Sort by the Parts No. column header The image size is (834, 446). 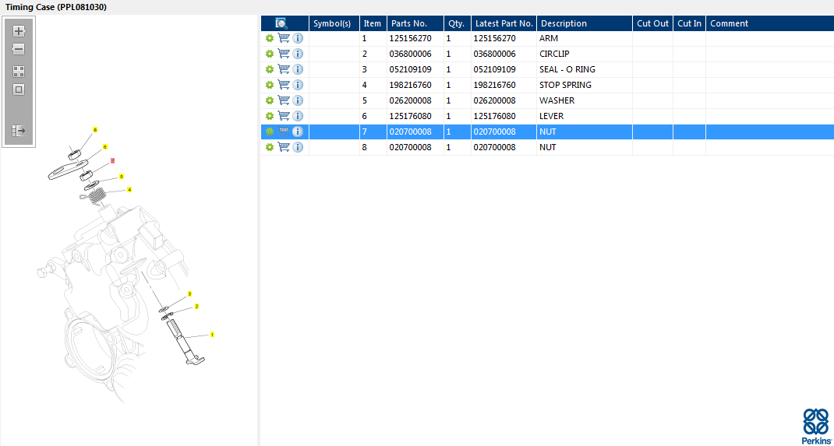coord(415,23)
